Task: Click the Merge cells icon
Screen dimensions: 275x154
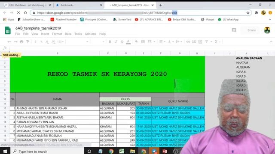Action: click(x=150, y=42)
